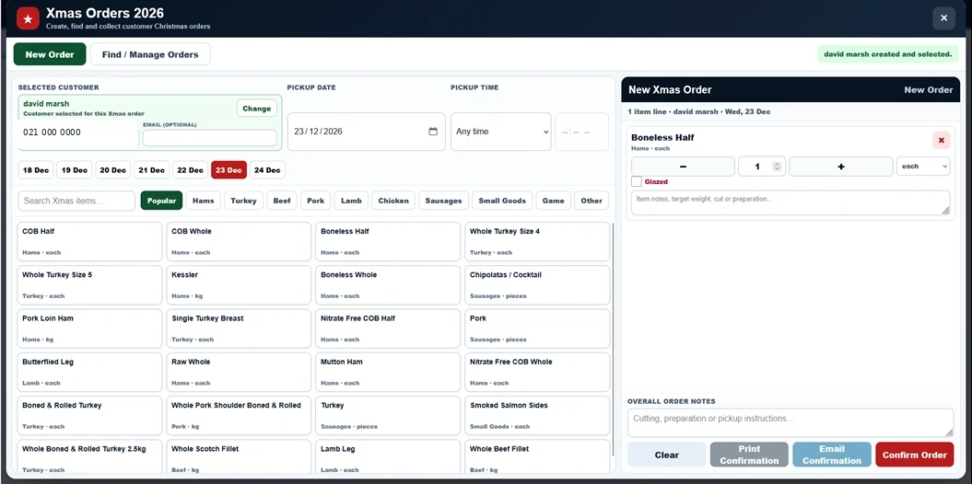
Task: Add Chipolatas / Cocktail sausages item
Action: 537,284
